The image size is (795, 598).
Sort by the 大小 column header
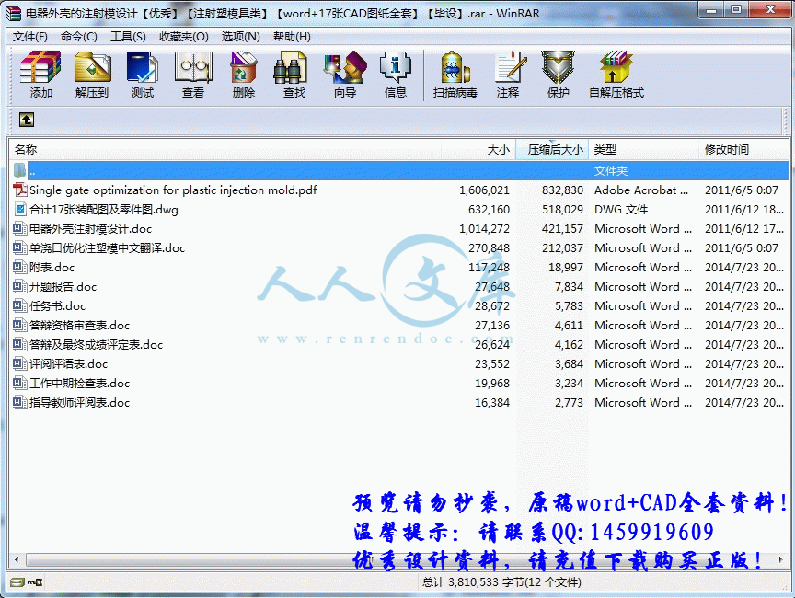pyautogui.click(x=478, y=149)
